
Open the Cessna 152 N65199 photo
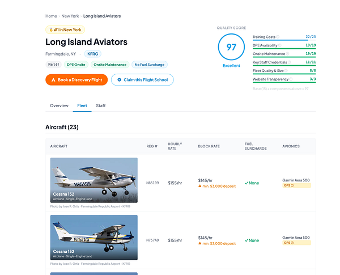[94, 180]
